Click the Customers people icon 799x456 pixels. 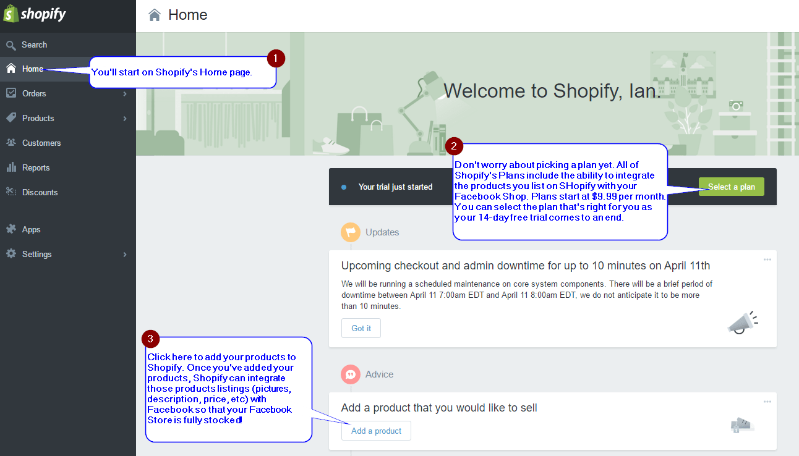[11, 143]
